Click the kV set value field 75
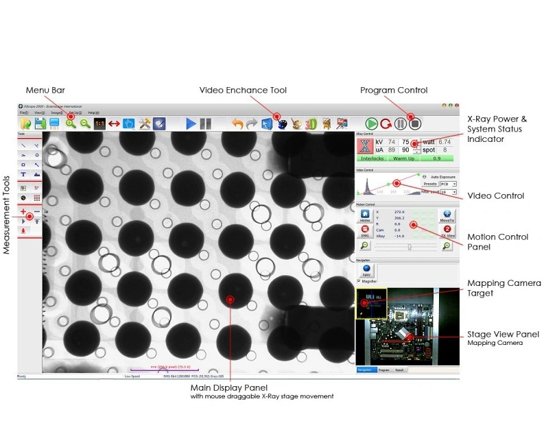544x432 pixels. click(406, 142)
